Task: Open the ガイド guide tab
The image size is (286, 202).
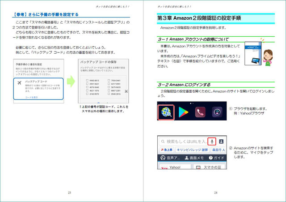Action: [216, 158]
